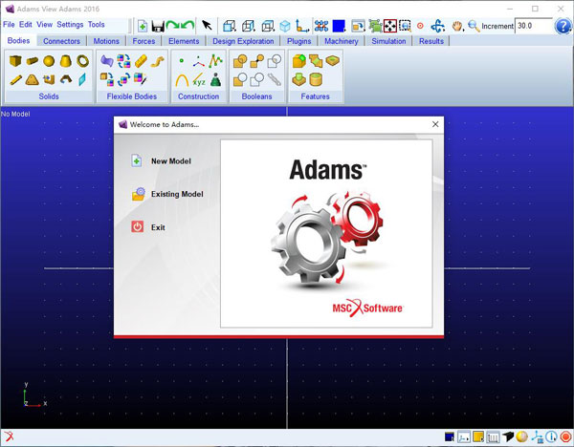Select the green point mass icon
This screenshot has width=574, height=447.
pos(215,79)
